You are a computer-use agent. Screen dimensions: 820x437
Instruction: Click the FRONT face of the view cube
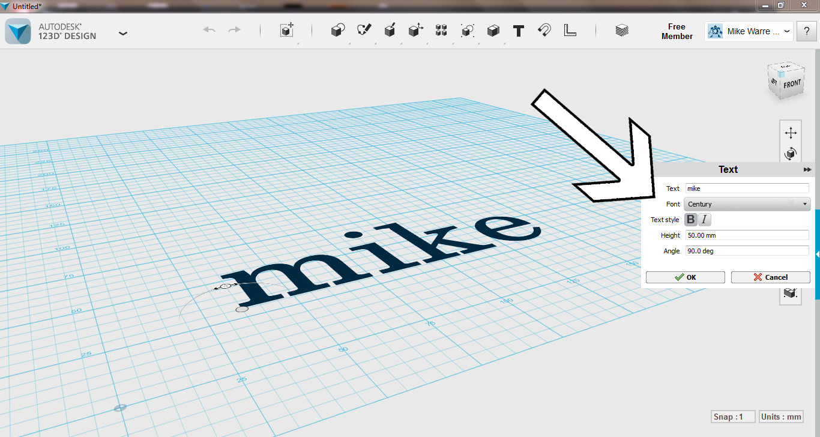click(x=792, y=84)
